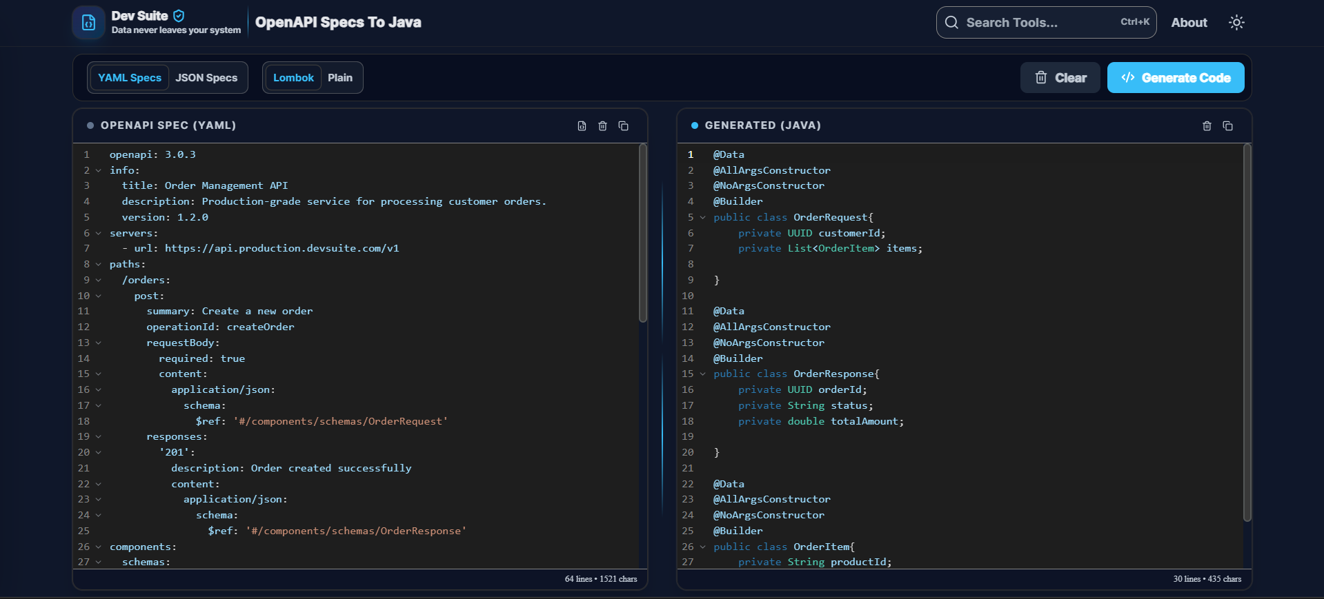The image size is (1324, 599).
Task: Open the About page
Action: (1189, 23)
